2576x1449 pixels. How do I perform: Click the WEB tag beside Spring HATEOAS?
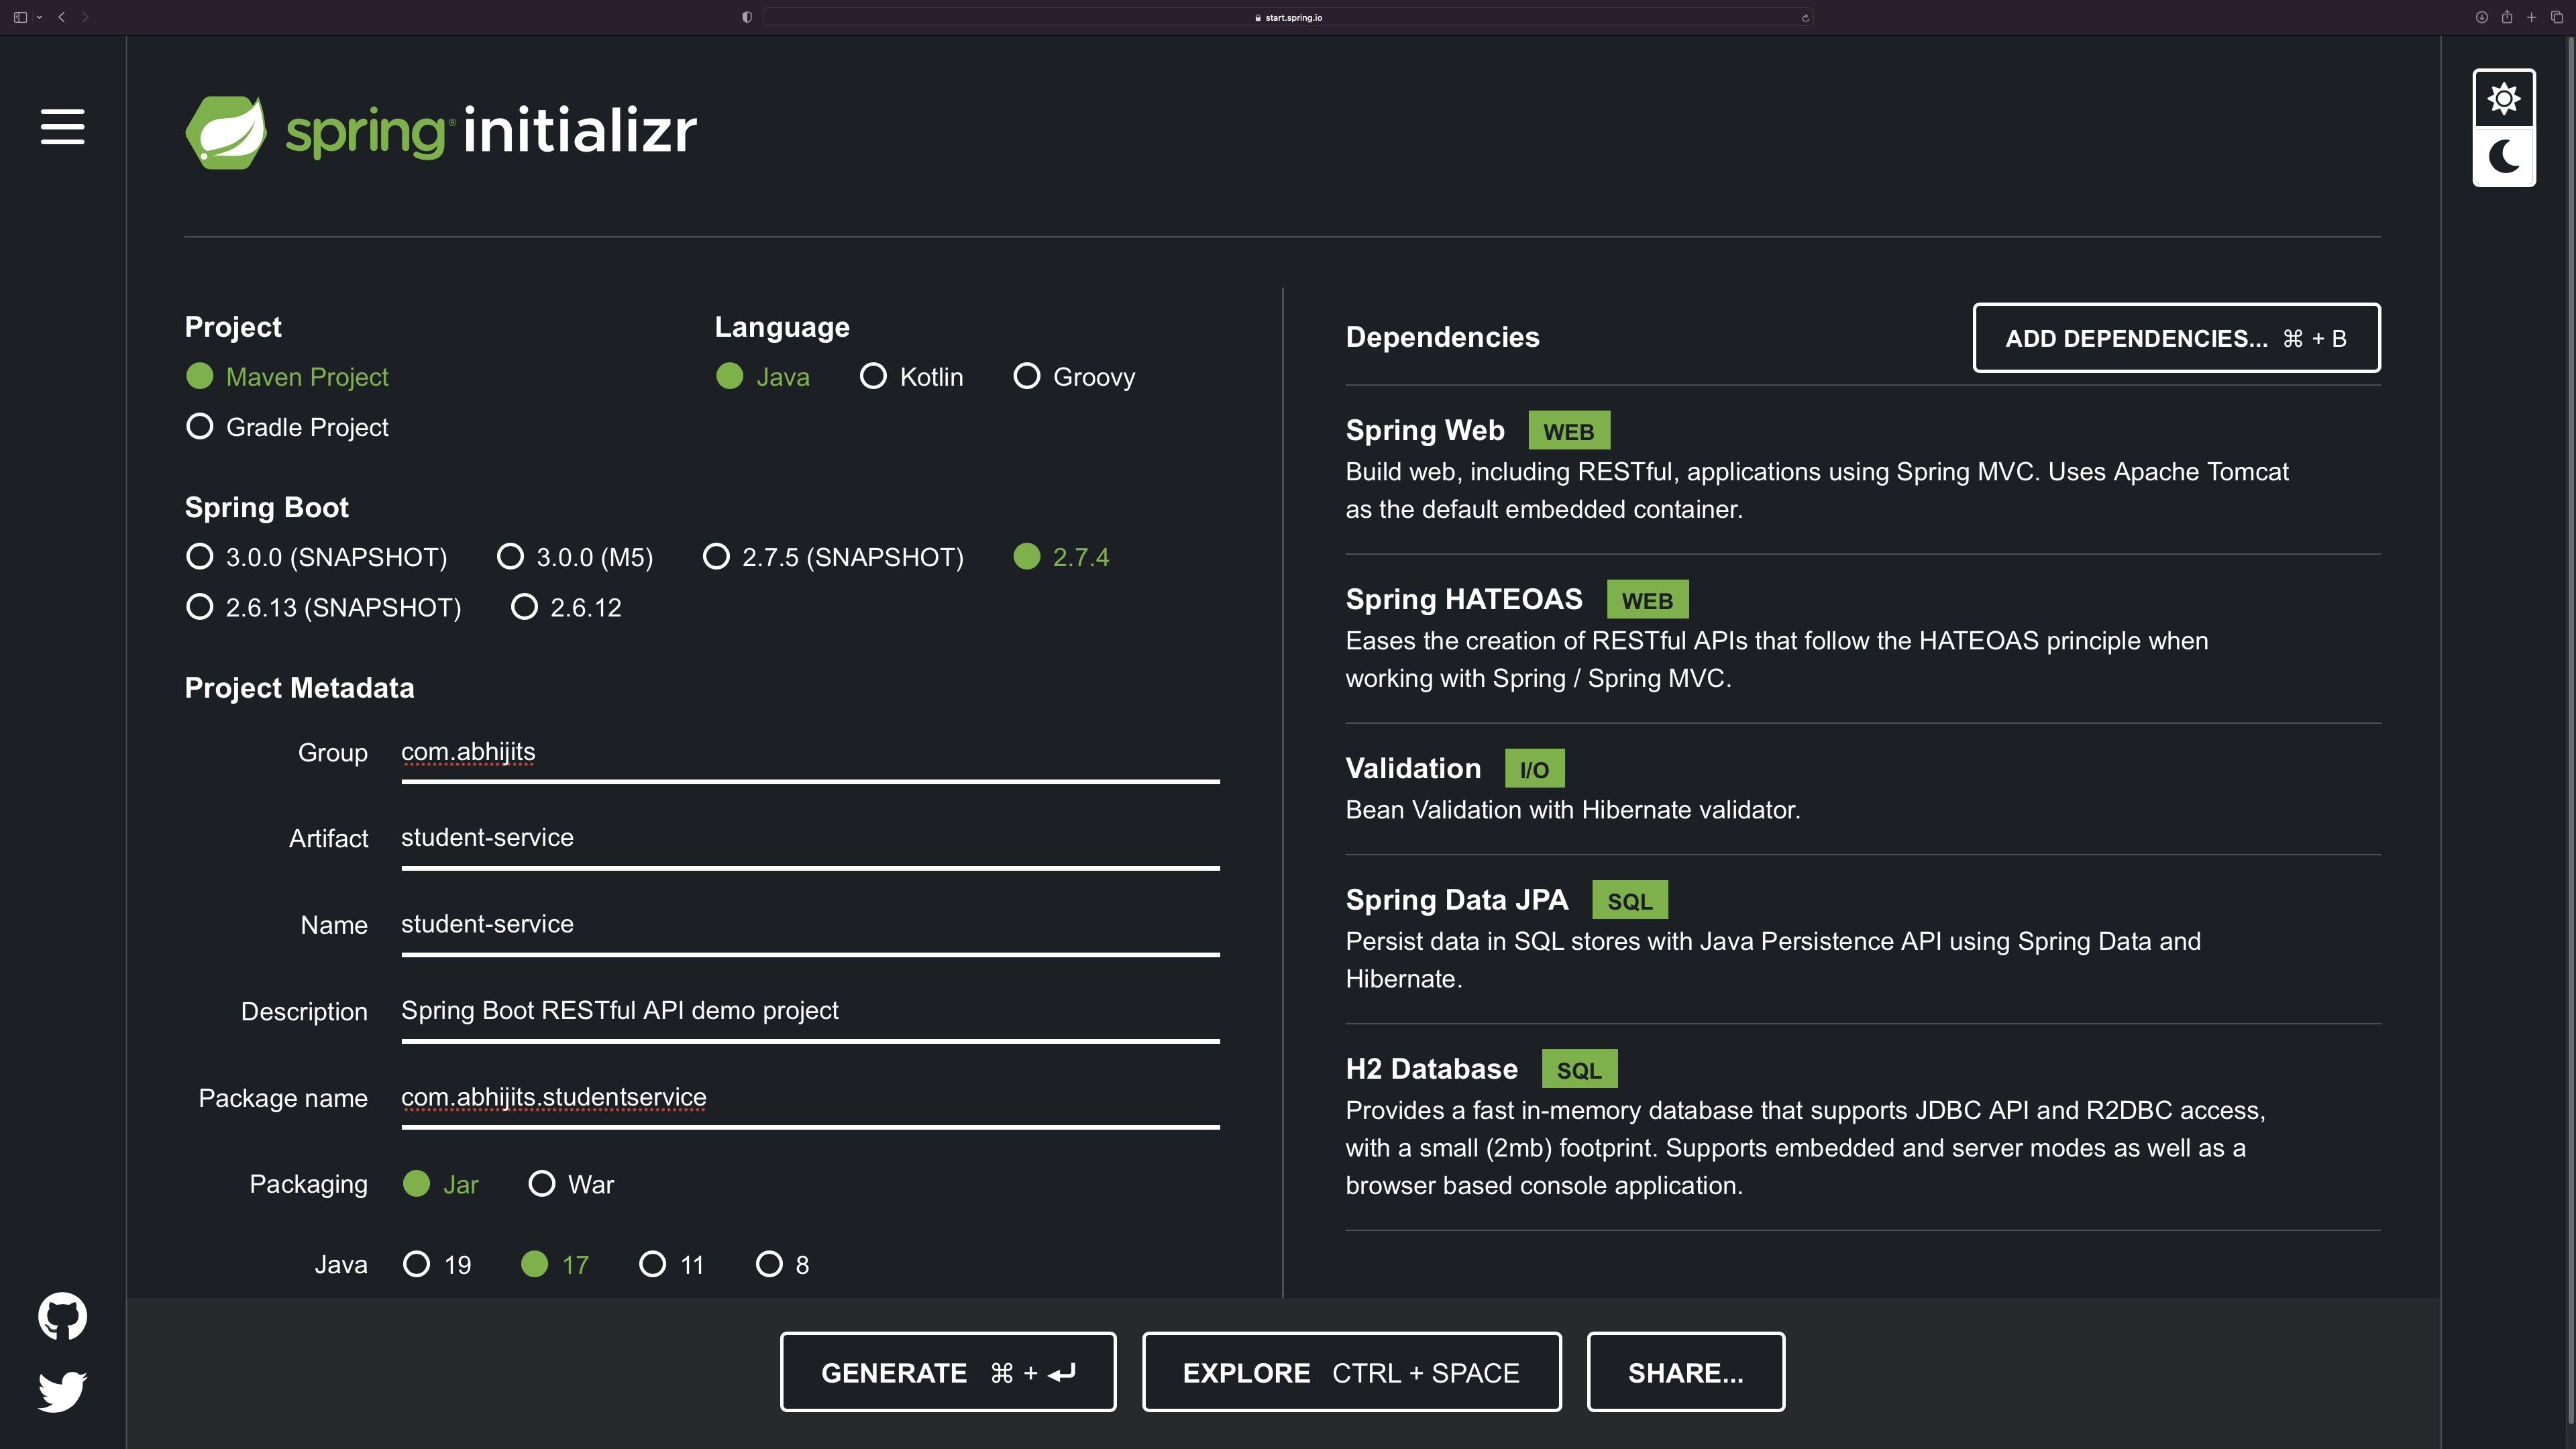[x=1648, y=600]
